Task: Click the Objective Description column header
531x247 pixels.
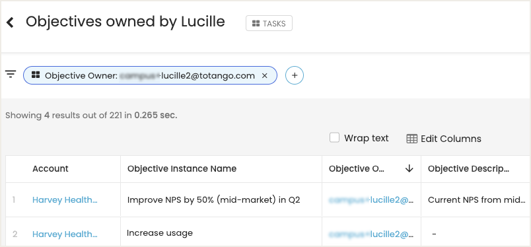Action: [x=468, y=168]
